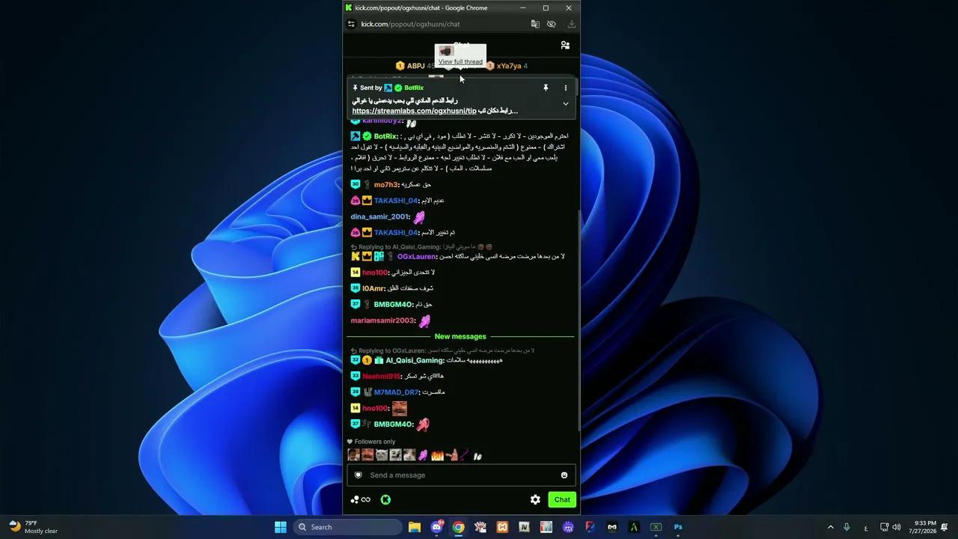Show hidden system tray icons
Screen dimensions: 958x539
830,527
